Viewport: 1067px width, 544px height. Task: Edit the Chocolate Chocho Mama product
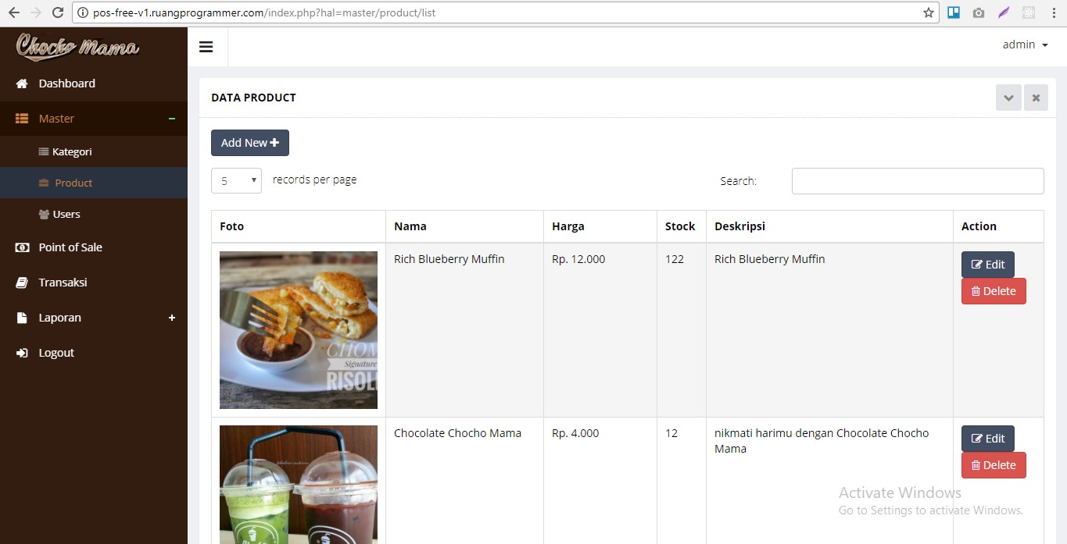click(988, 439)
